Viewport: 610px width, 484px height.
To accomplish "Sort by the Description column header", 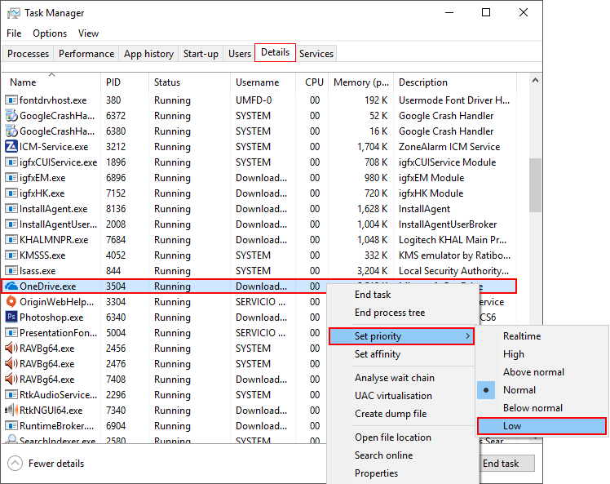I will 456,82.
